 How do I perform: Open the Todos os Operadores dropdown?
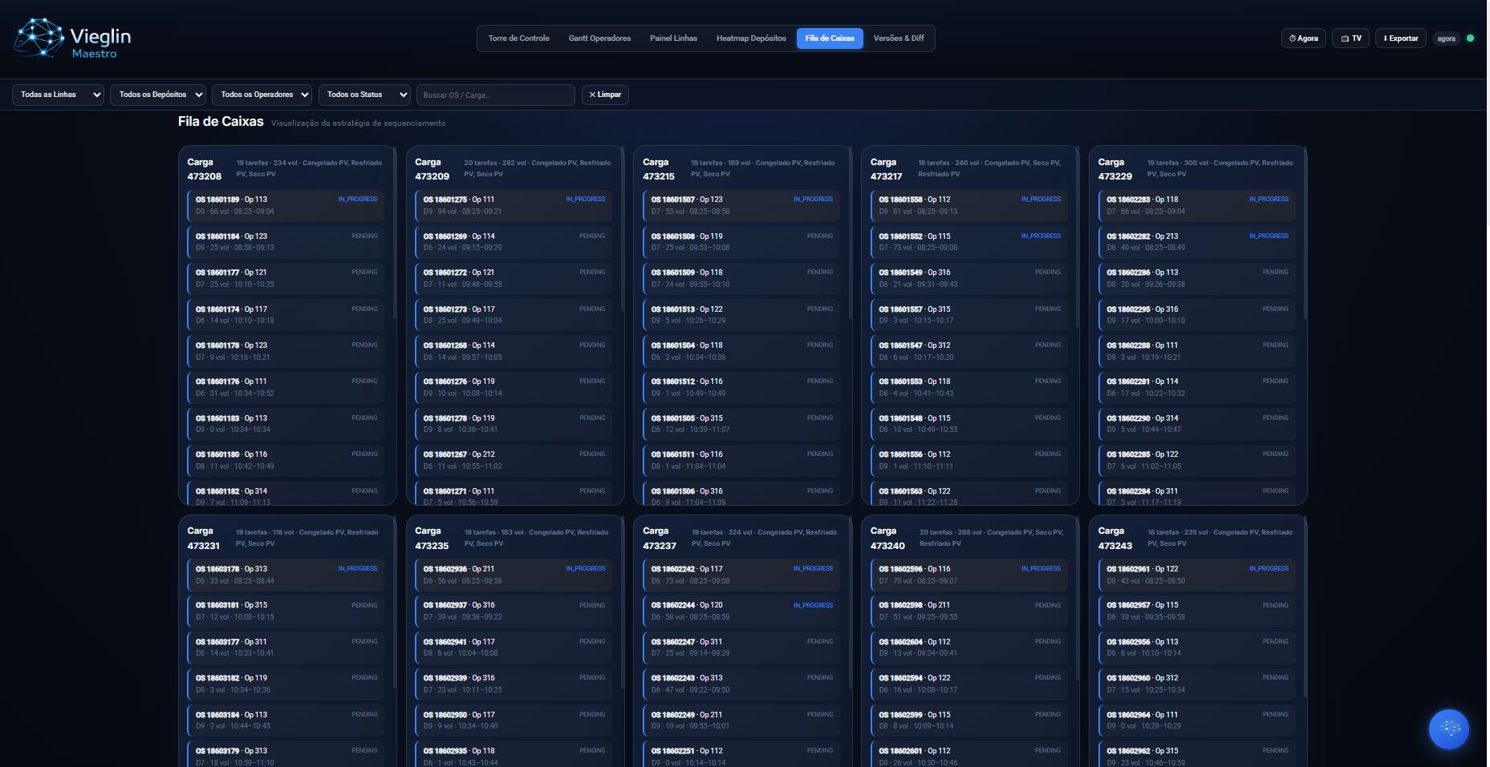pyautogui.click(x=262, y=95)
